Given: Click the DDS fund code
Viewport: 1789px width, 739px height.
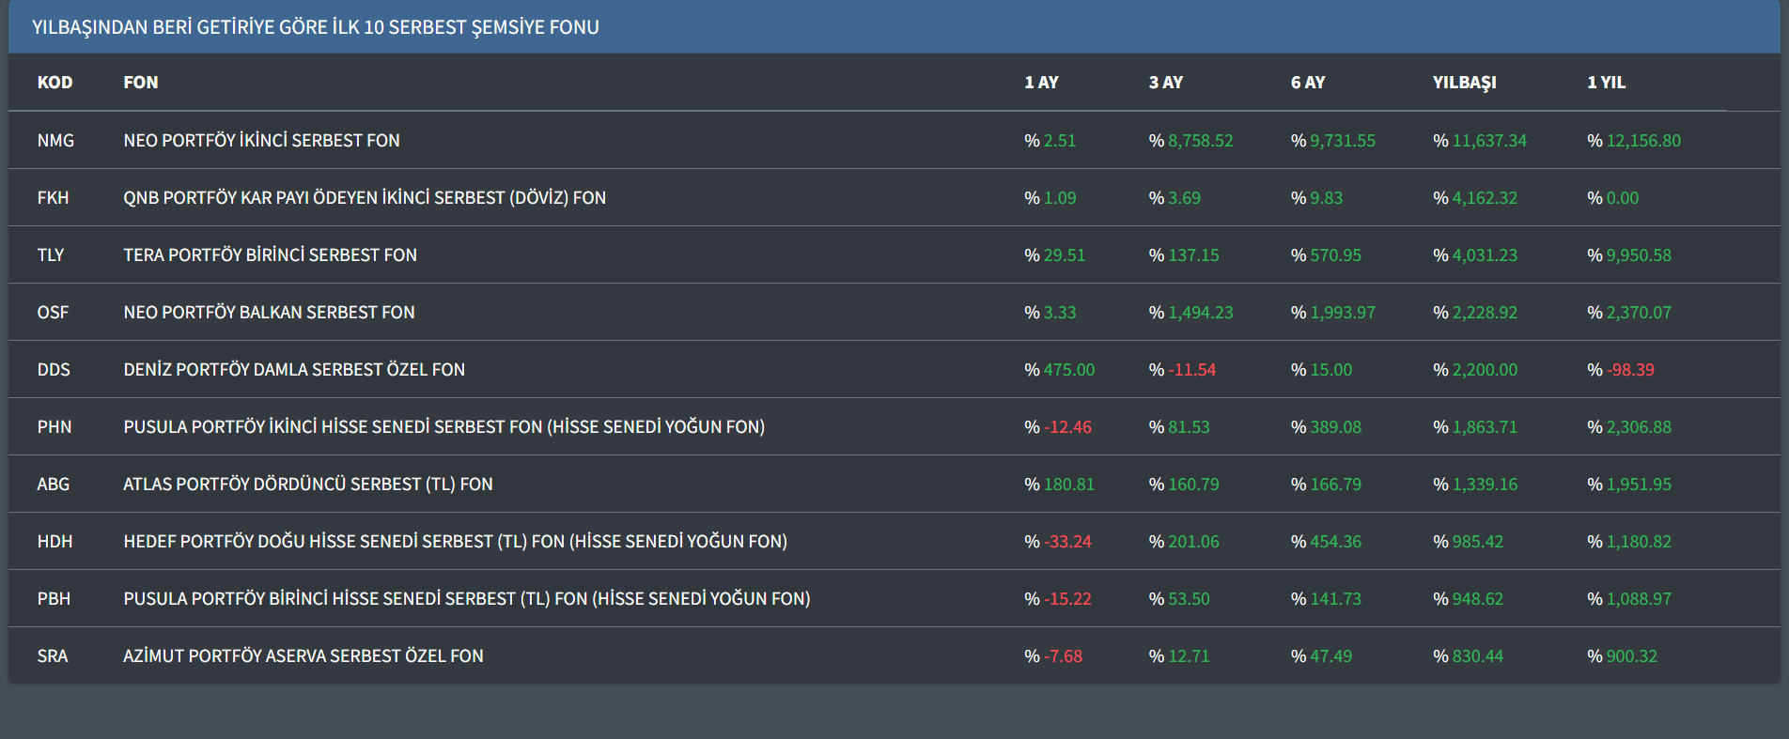Looking at the screenshot, I should [x=54, y=370].
